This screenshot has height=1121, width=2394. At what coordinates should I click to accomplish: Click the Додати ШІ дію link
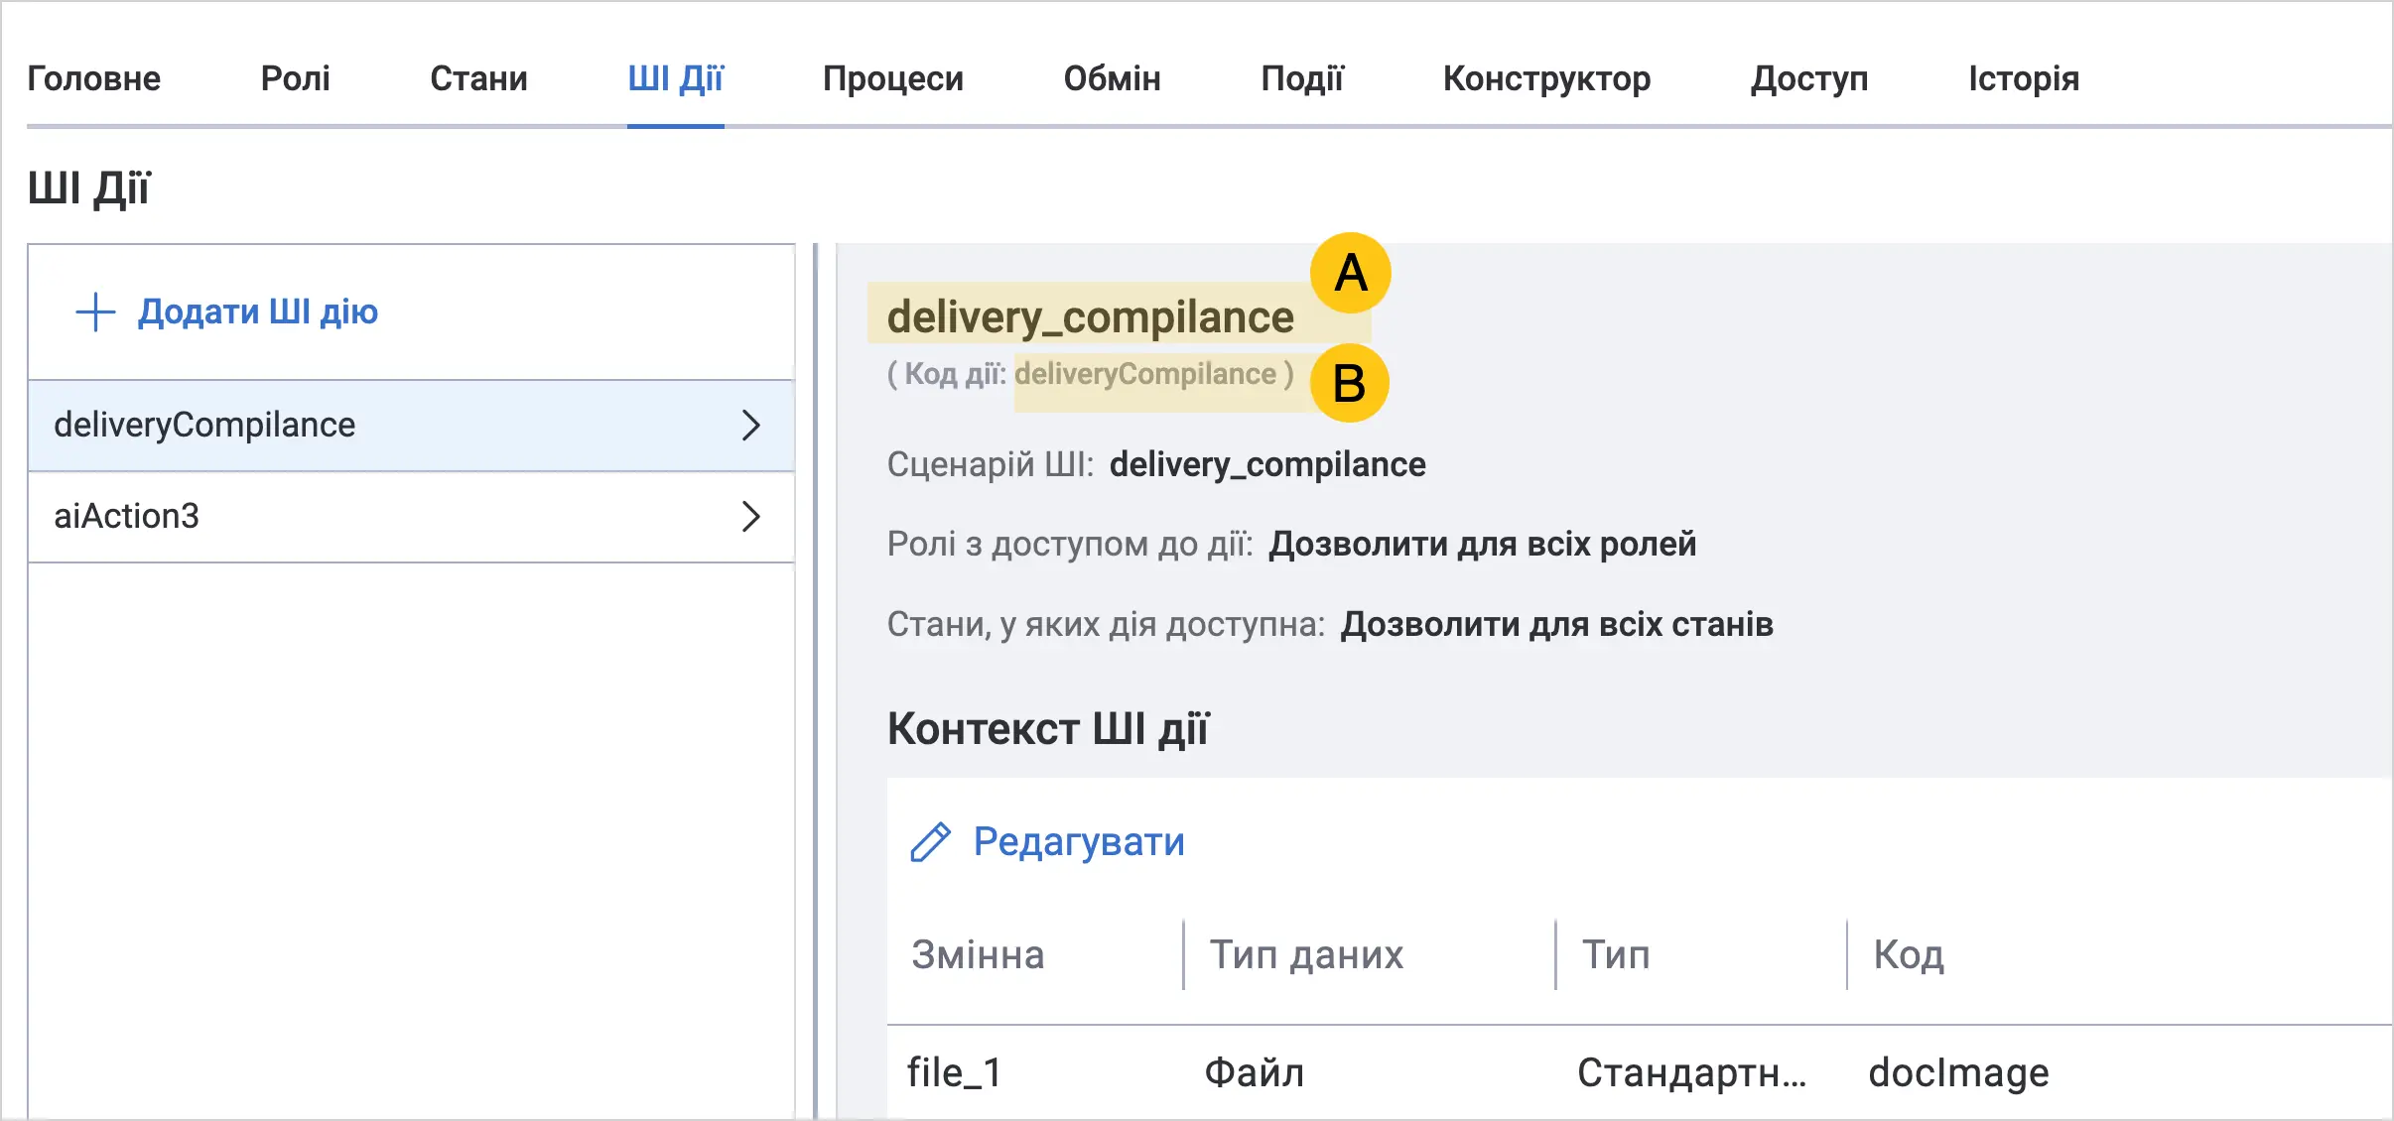point(258,311)
